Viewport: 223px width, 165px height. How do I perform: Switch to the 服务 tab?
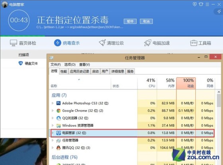131,71
